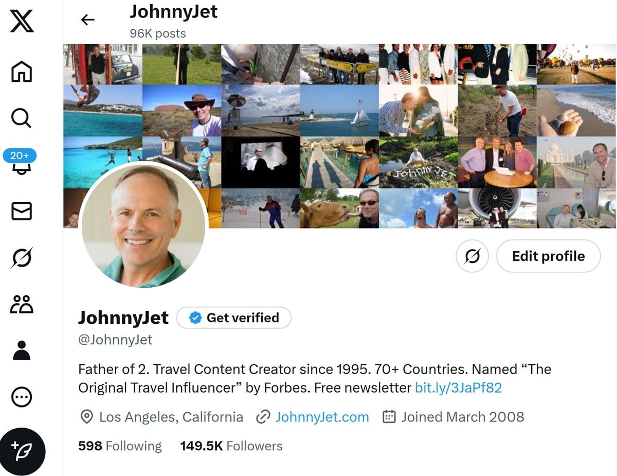The image size is (617, 476).
Task: Go back using the left arrow
Action: (x=88, y=20)
